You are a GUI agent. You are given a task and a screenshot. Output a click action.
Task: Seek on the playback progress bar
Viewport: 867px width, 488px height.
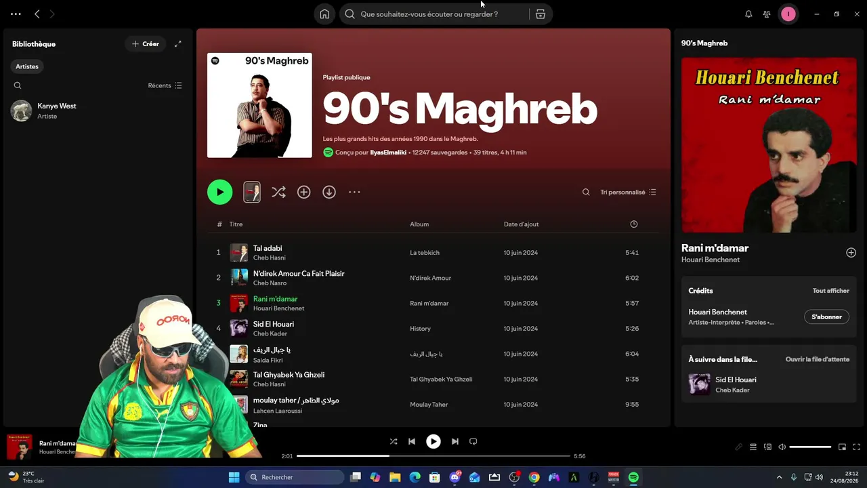pos(433,456)
